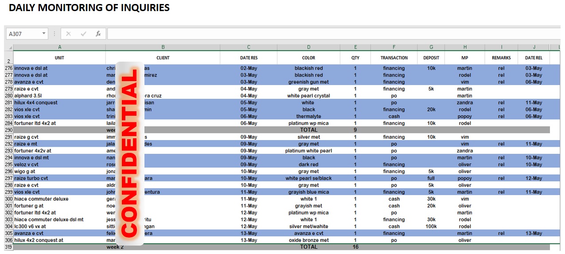Viewport: 565px width, 254px height.
Task: Select the week 2 TOTAL value 16
Action: click(x=355, y=247)
